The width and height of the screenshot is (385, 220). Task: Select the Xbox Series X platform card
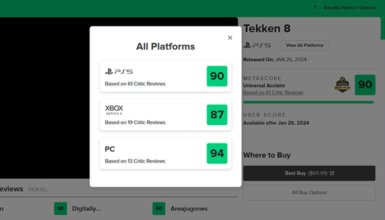165,114
